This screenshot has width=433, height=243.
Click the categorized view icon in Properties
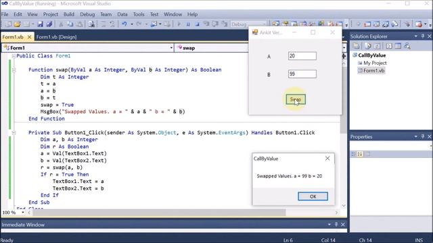click(353, 154)
